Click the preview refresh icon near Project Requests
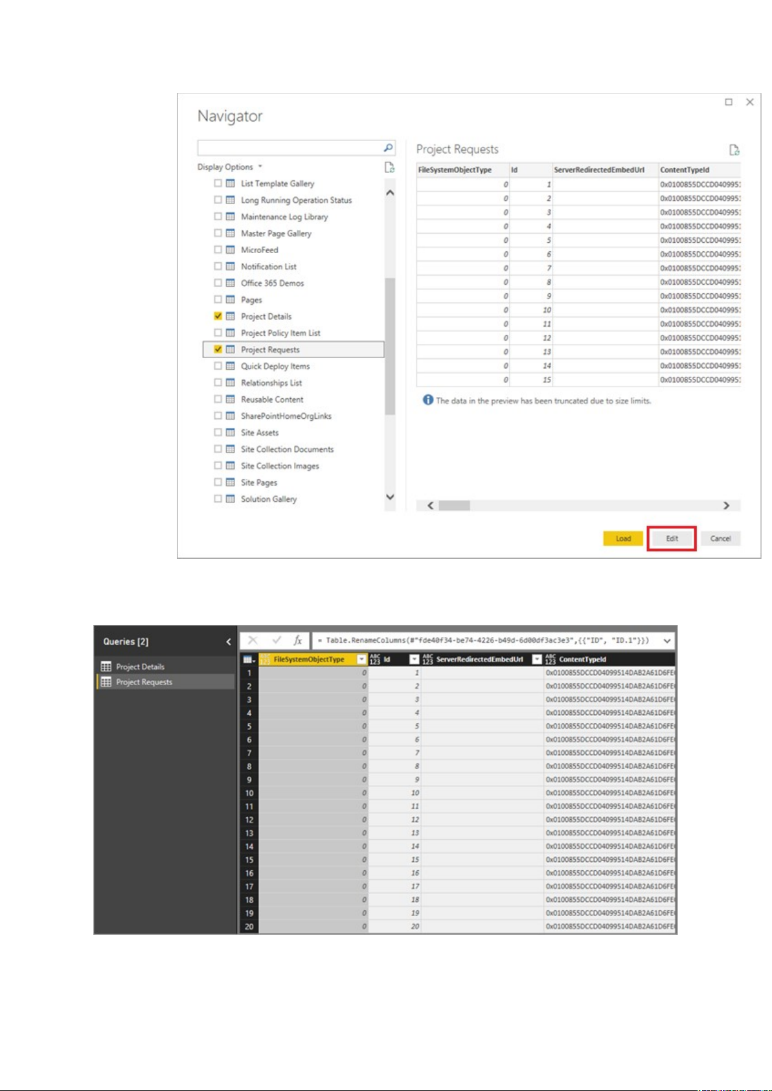Viewport: 772px width, 1091px height. pyautogui.click(x=734, y=150)
